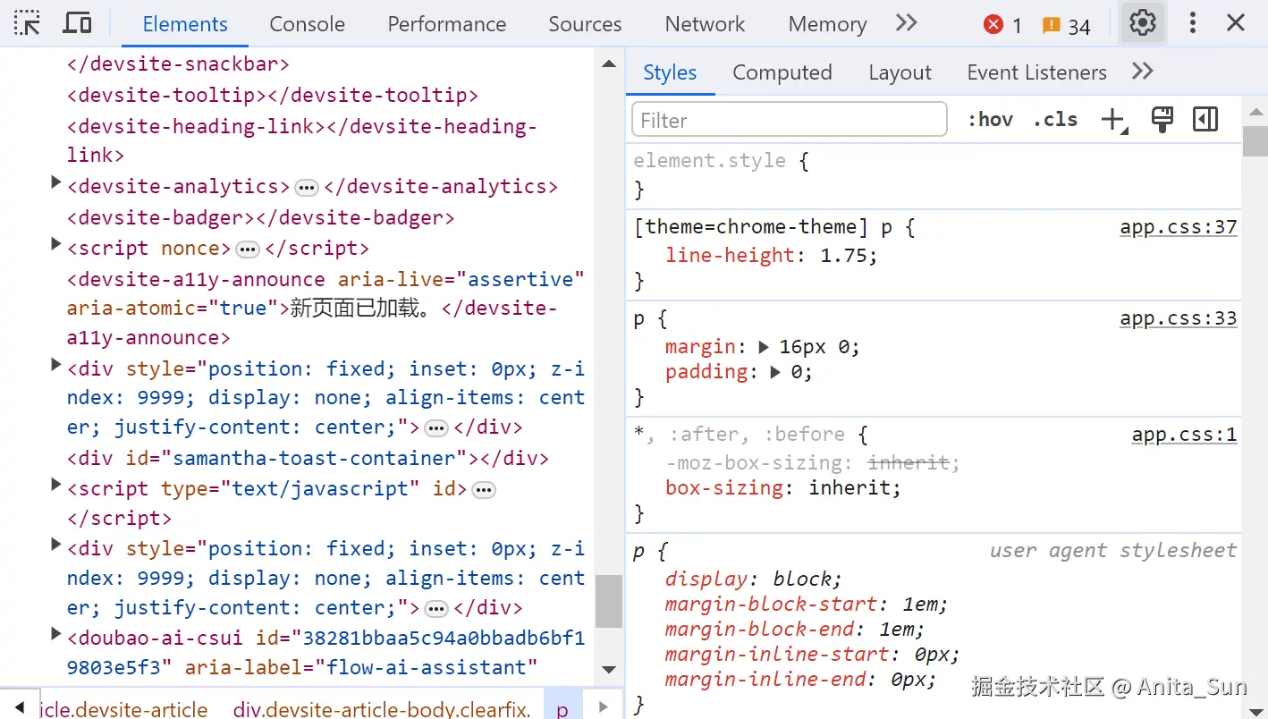Toggle element state with :hov
Viewport: 1268px width, 719px height.
(x=990, y=120)
